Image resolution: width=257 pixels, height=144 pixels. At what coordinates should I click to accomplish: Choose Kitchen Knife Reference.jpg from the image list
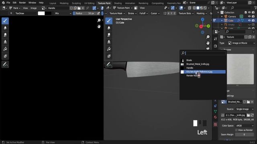click(203, 72)
